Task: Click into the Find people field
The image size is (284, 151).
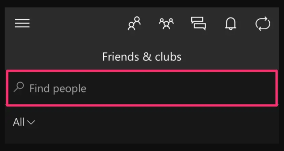Action: point(142,88)
